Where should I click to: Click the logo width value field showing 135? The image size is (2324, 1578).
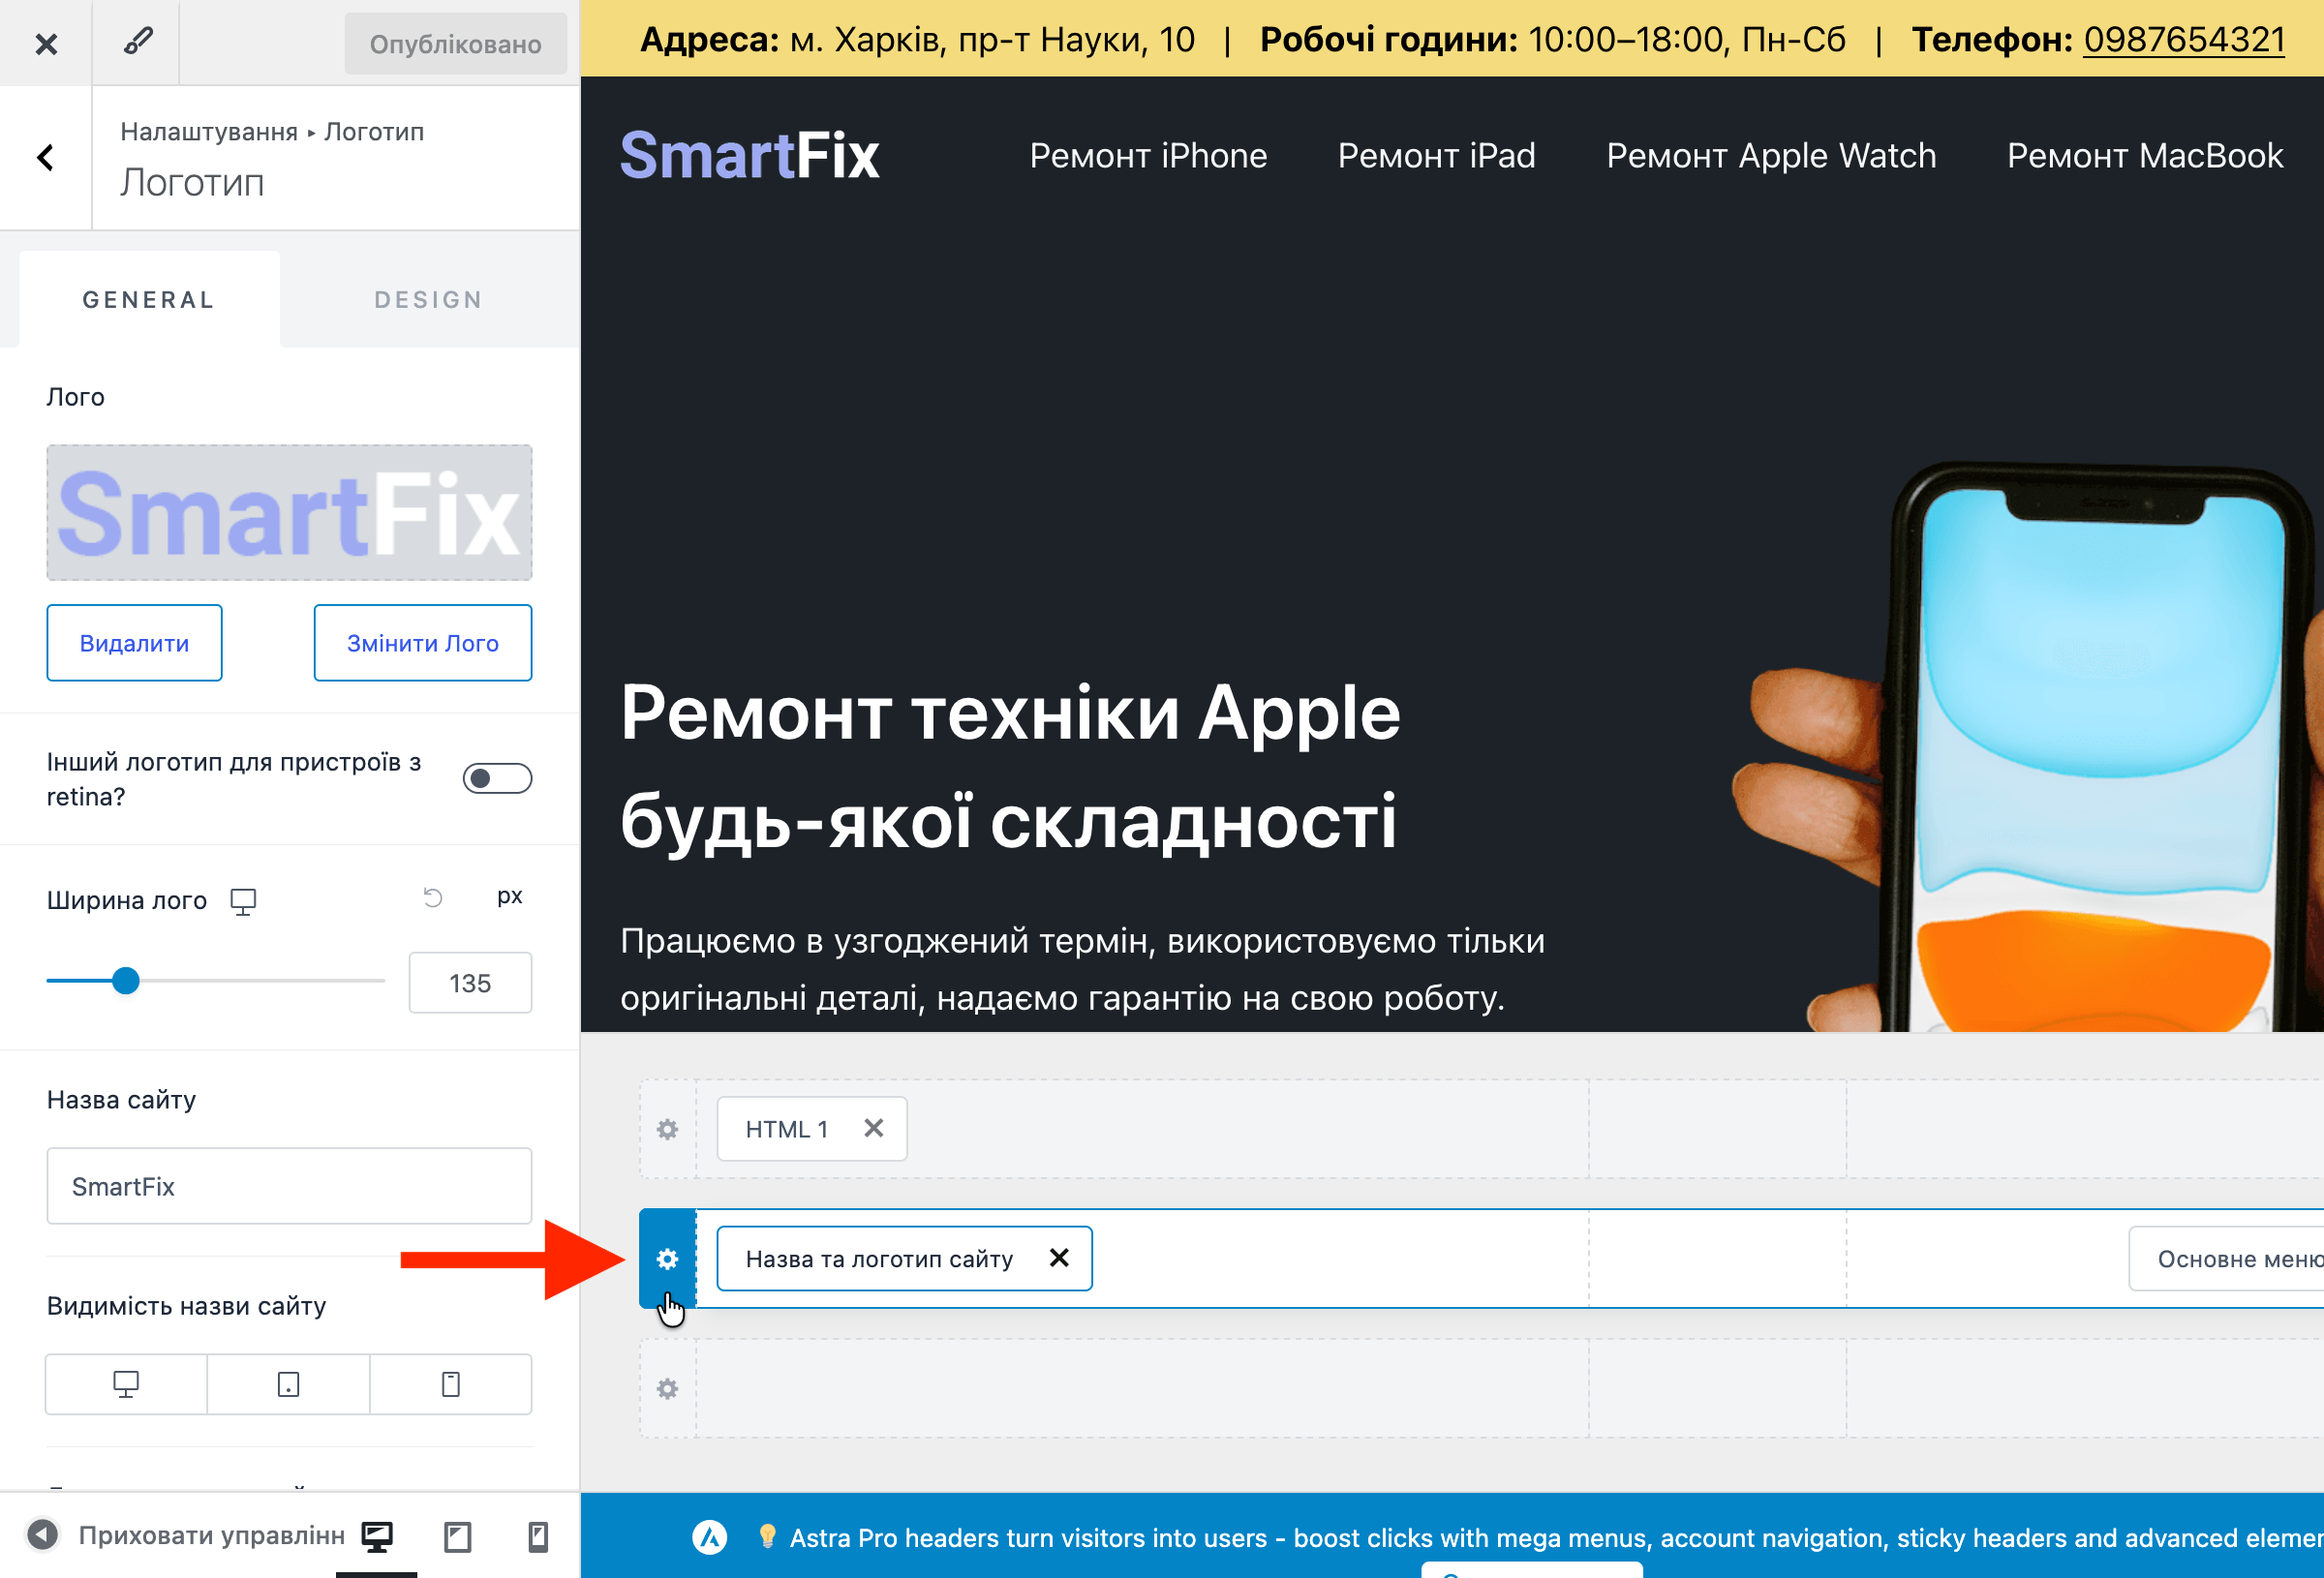coord(470,982)
